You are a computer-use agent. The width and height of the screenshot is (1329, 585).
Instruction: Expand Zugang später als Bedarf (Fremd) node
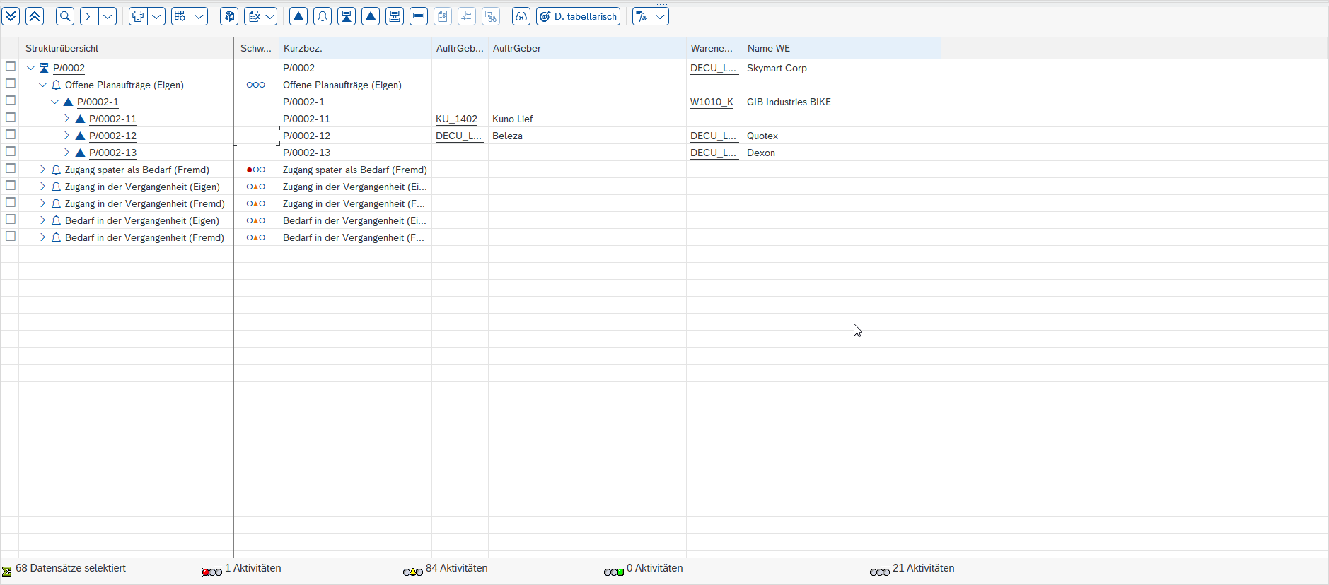[x=42, y=170]
